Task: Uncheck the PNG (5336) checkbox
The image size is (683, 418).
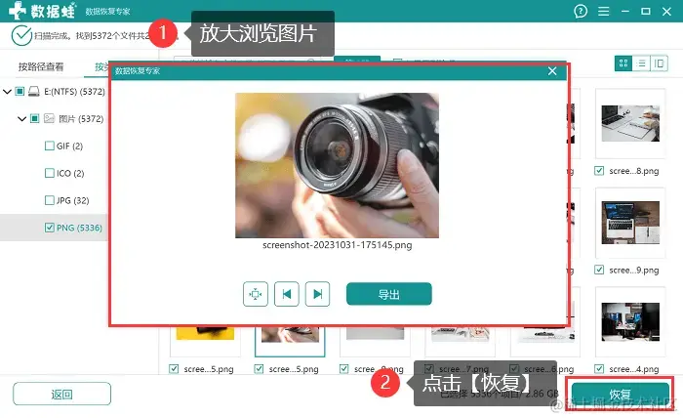Action: (50, 228)
